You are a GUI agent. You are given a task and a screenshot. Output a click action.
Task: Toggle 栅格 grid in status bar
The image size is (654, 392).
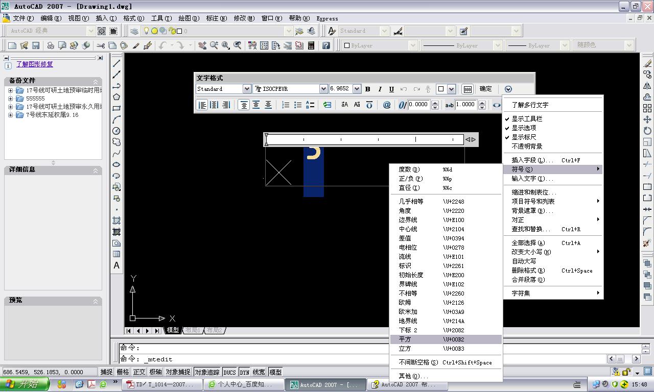click(x=123, y=372)
